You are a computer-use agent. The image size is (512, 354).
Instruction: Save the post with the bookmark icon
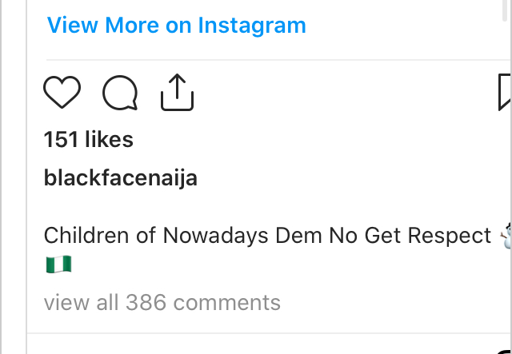click(x=505, y=93)
